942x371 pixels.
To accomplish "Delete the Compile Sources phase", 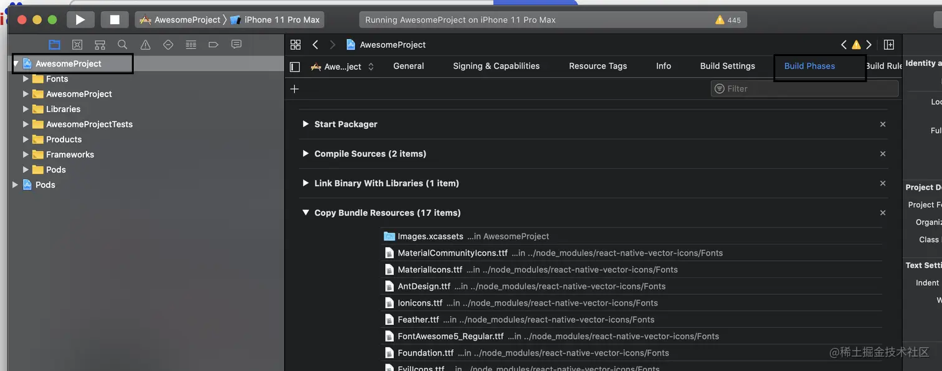I will pos(883,154).
